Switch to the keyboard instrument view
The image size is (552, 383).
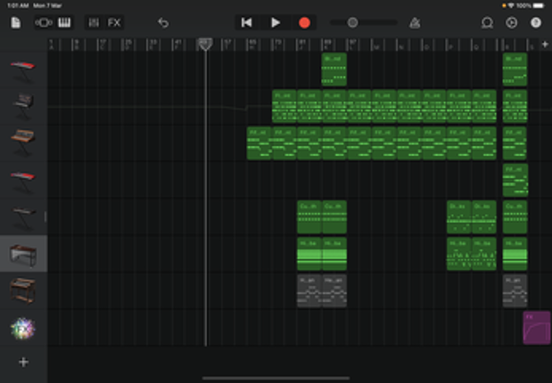(x=64, y=22)
